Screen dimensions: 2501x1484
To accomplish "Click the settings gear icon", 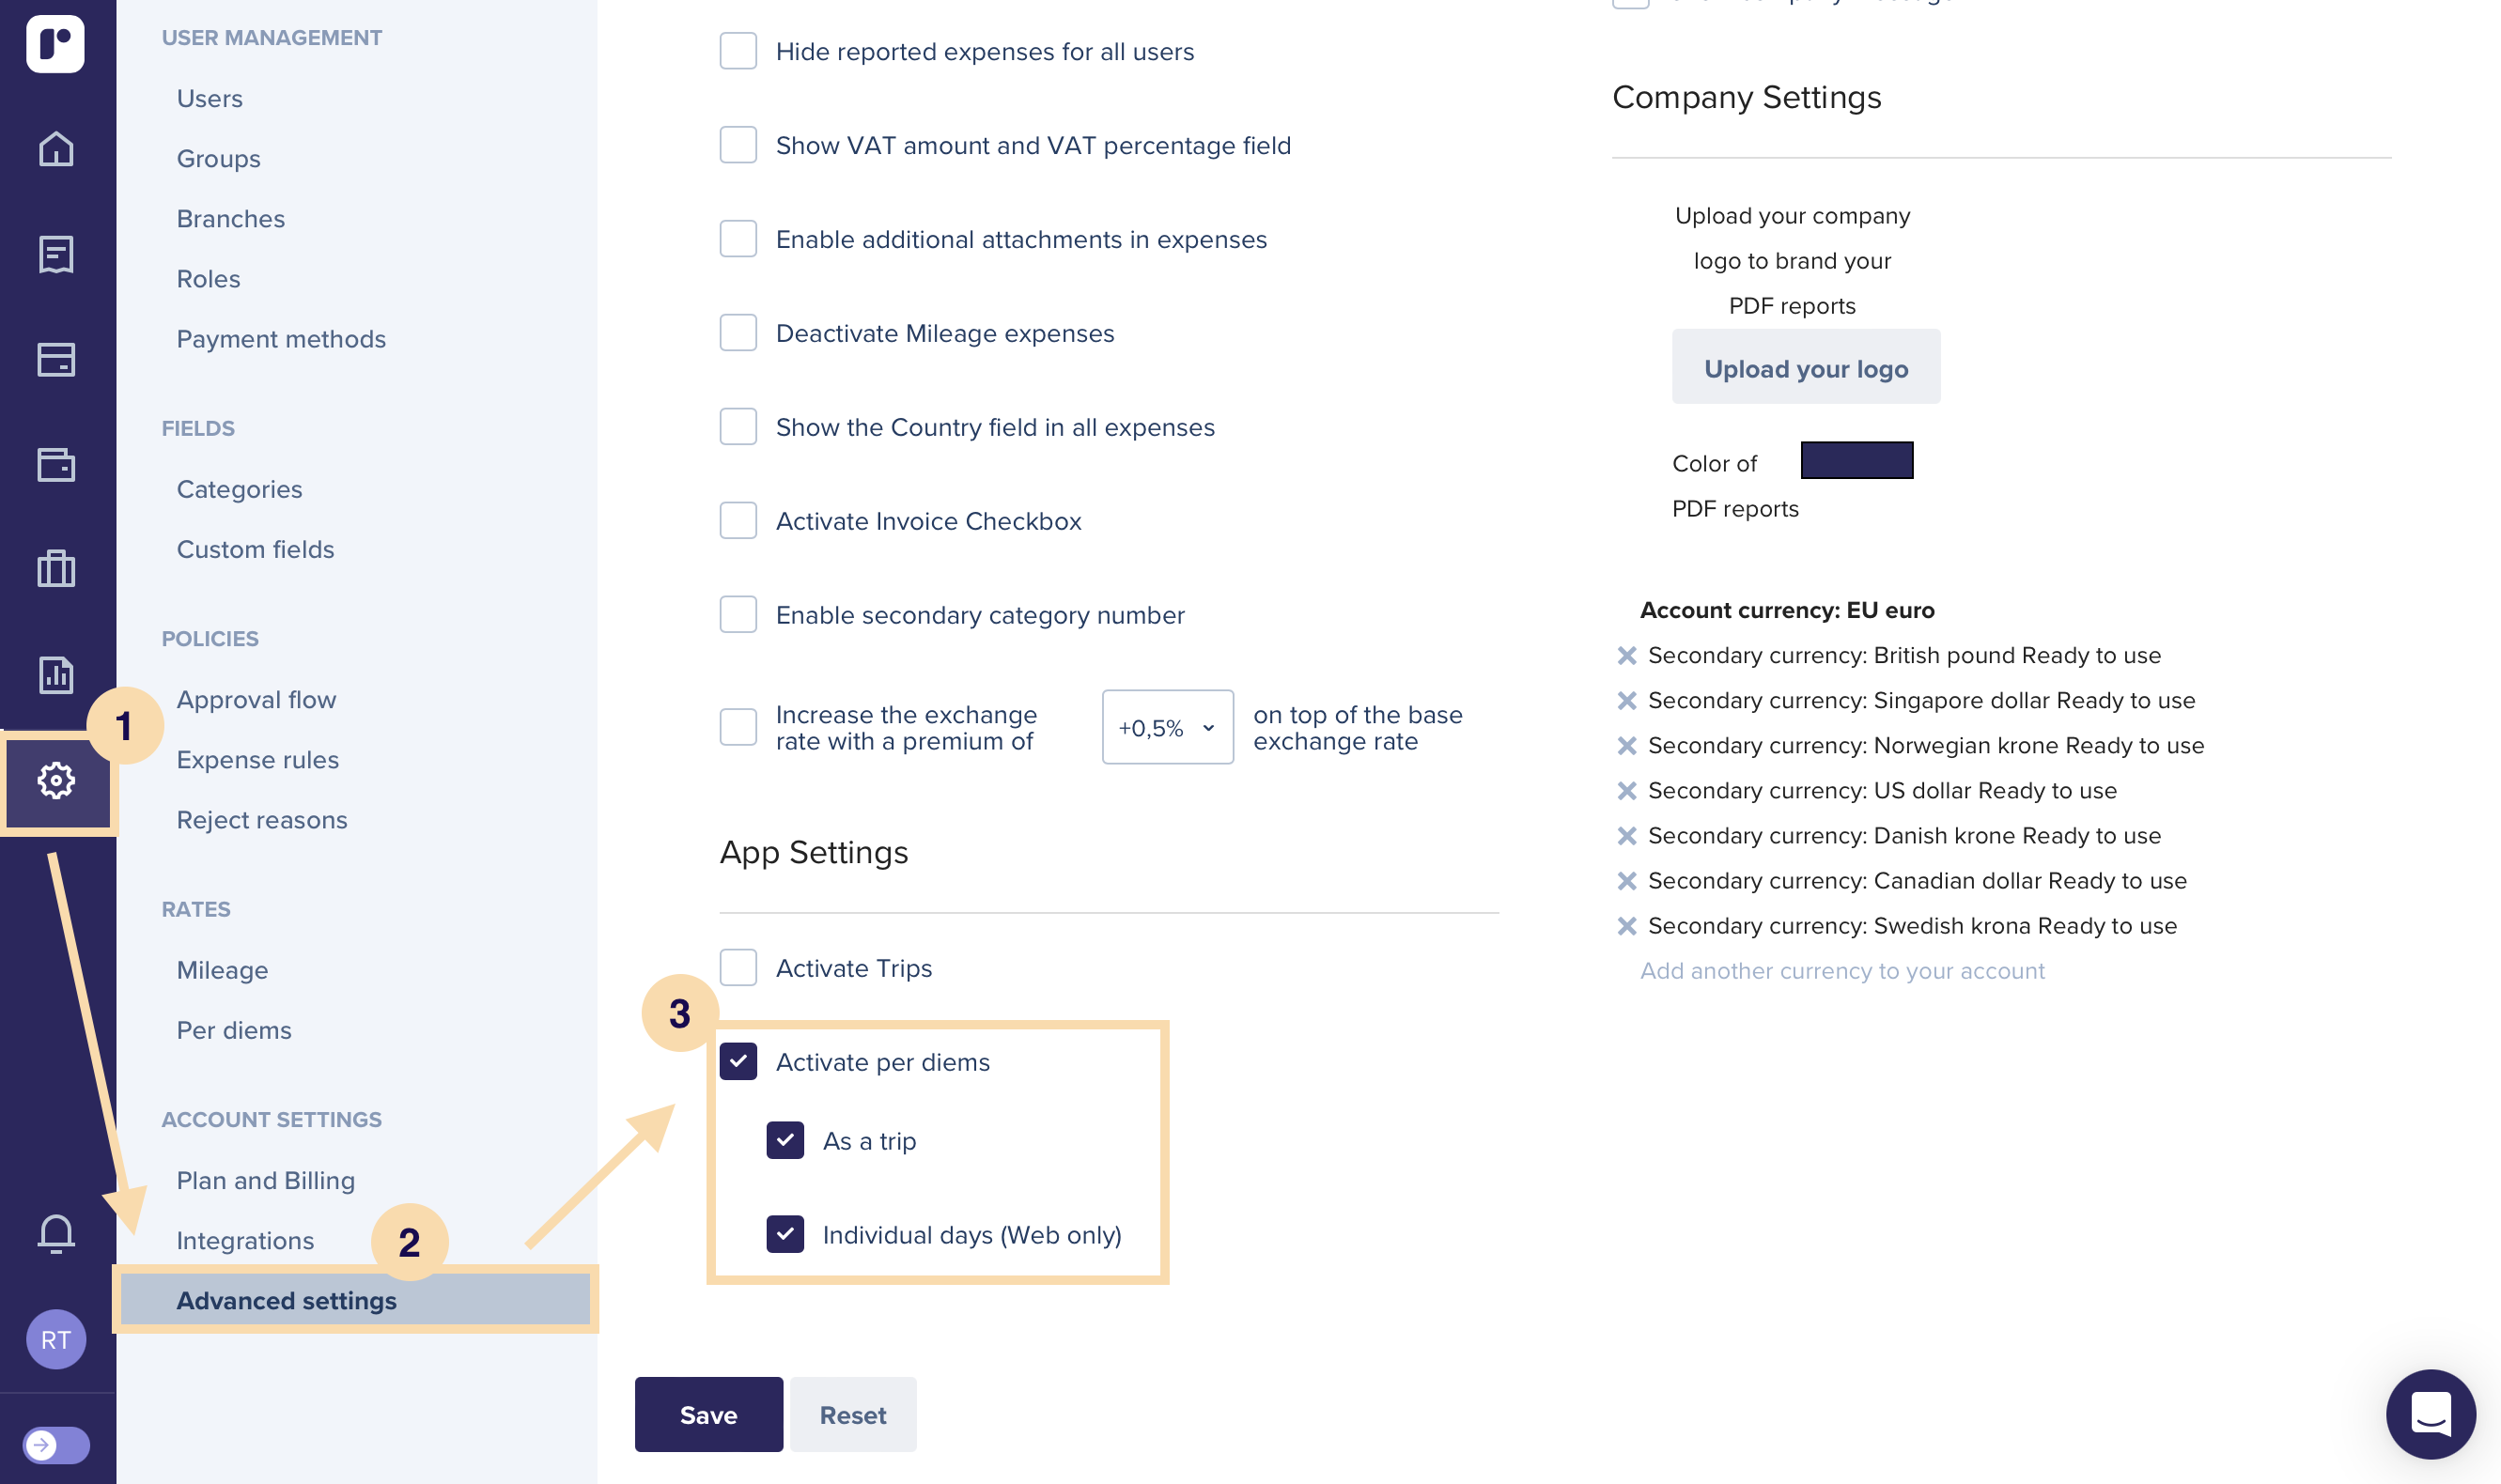I will click(x=56, y=780).
